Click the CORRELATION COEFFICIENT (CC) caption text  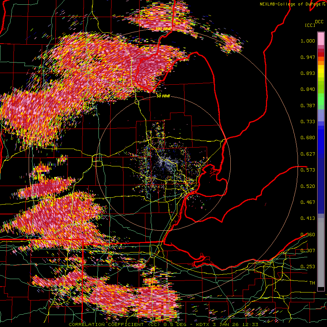[114, 324]
